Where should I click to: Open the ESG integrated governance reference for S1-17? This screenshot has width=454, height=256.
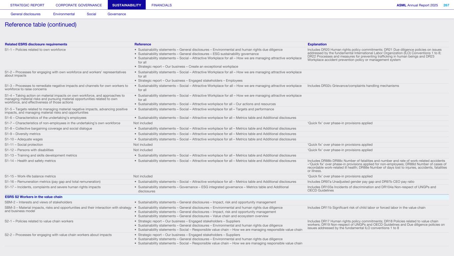tap(213, 187)
